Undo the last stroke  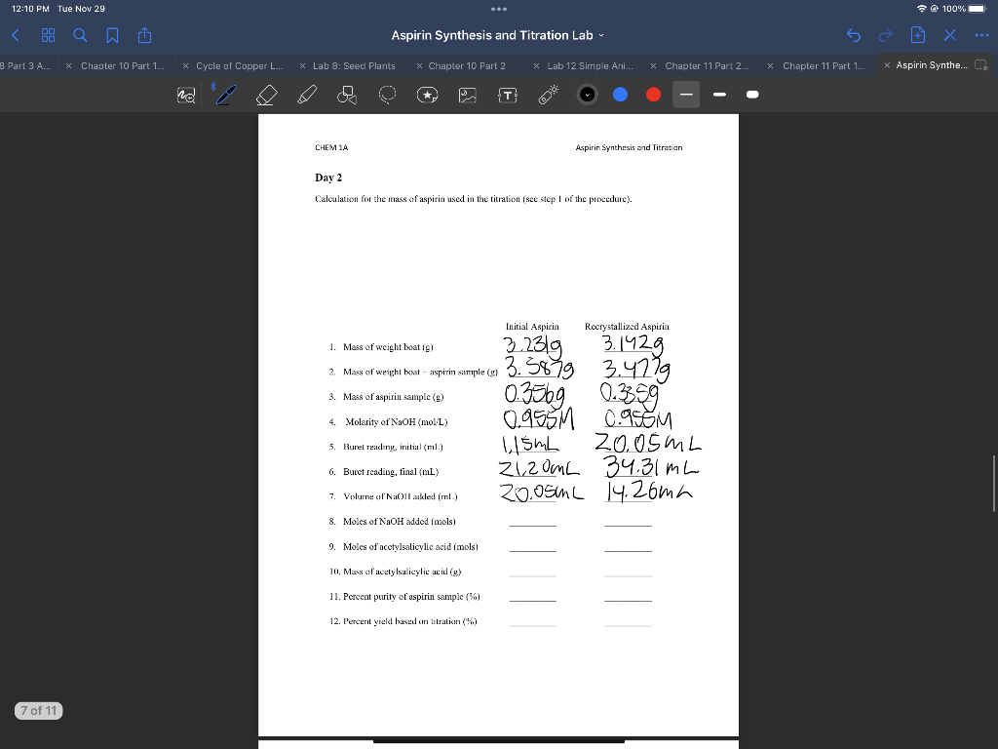tap(854, 35)
